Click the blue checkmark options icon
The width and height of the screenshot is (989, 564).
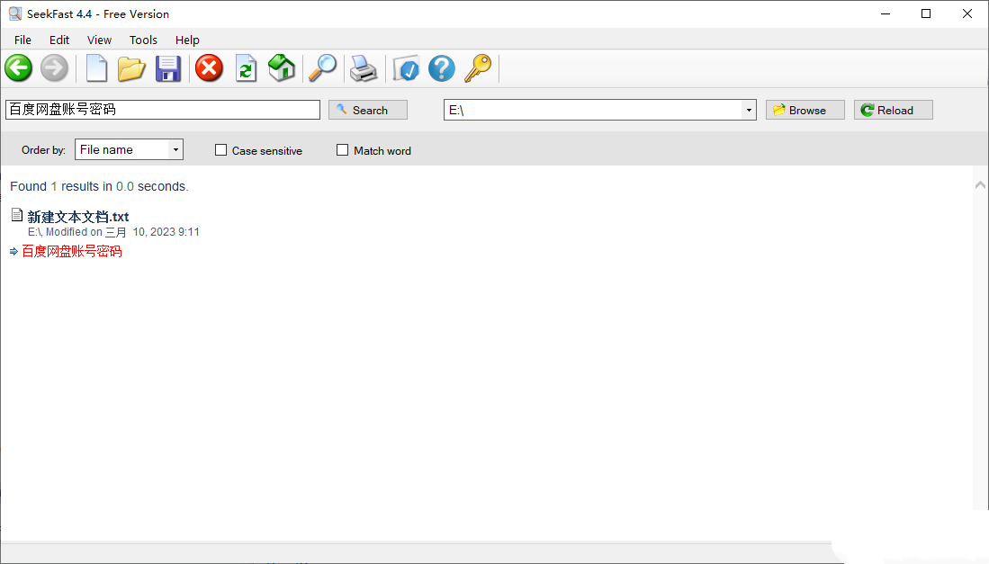point(406,68)
